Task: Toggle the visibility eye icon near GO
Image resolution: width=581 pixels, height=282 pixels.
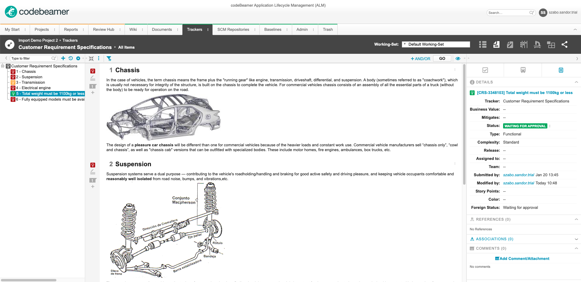Action: 458,58
